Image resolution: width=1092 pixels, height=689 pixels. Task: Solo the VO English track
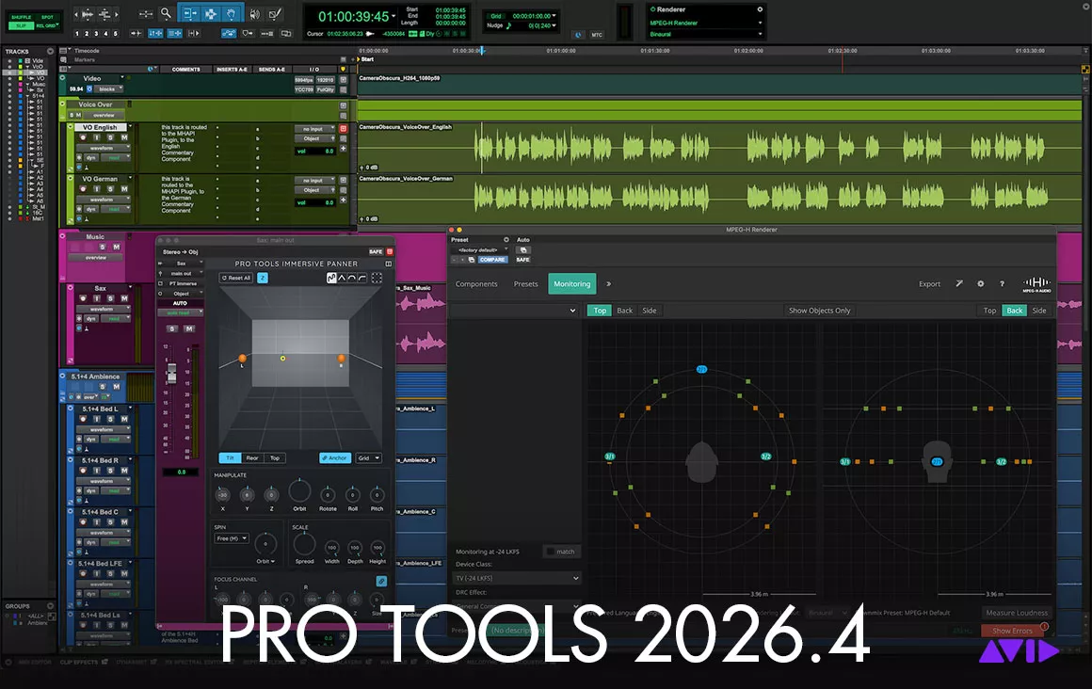click(x=110, y=137)
